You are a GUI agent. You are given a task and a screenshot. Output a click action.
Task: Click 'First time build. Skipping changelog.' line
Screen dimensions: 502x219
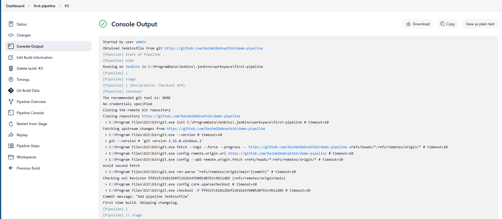click(x=141, y=203)
